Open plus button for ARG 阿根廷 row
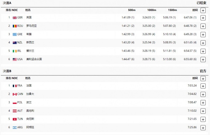The width and height of the screenshot is (210, 135). click(x=203, y=127)
